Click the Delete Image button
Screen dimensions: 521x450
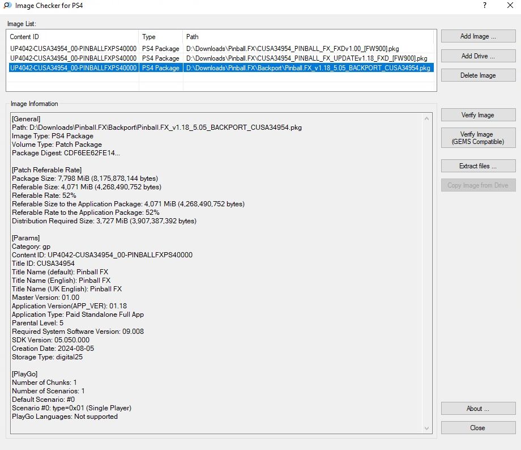click(478, 75)
